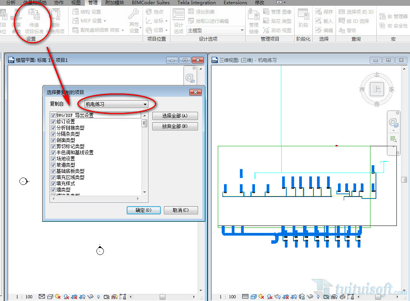Image resolution: width=410 pixels, height=301 pixels.
Task: Click the 1 : 100 scale in 3D view
Action: click(228, 297)
